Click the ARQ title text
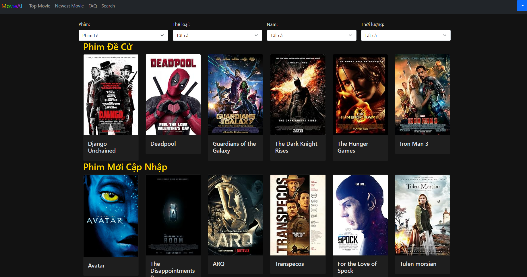Image resolution: width=527 pixels, height=277 pixels. (219, 264)
